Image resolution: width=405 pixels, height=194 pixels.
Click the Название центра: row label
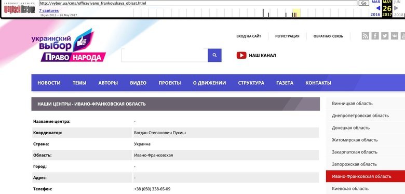[51, 121]
